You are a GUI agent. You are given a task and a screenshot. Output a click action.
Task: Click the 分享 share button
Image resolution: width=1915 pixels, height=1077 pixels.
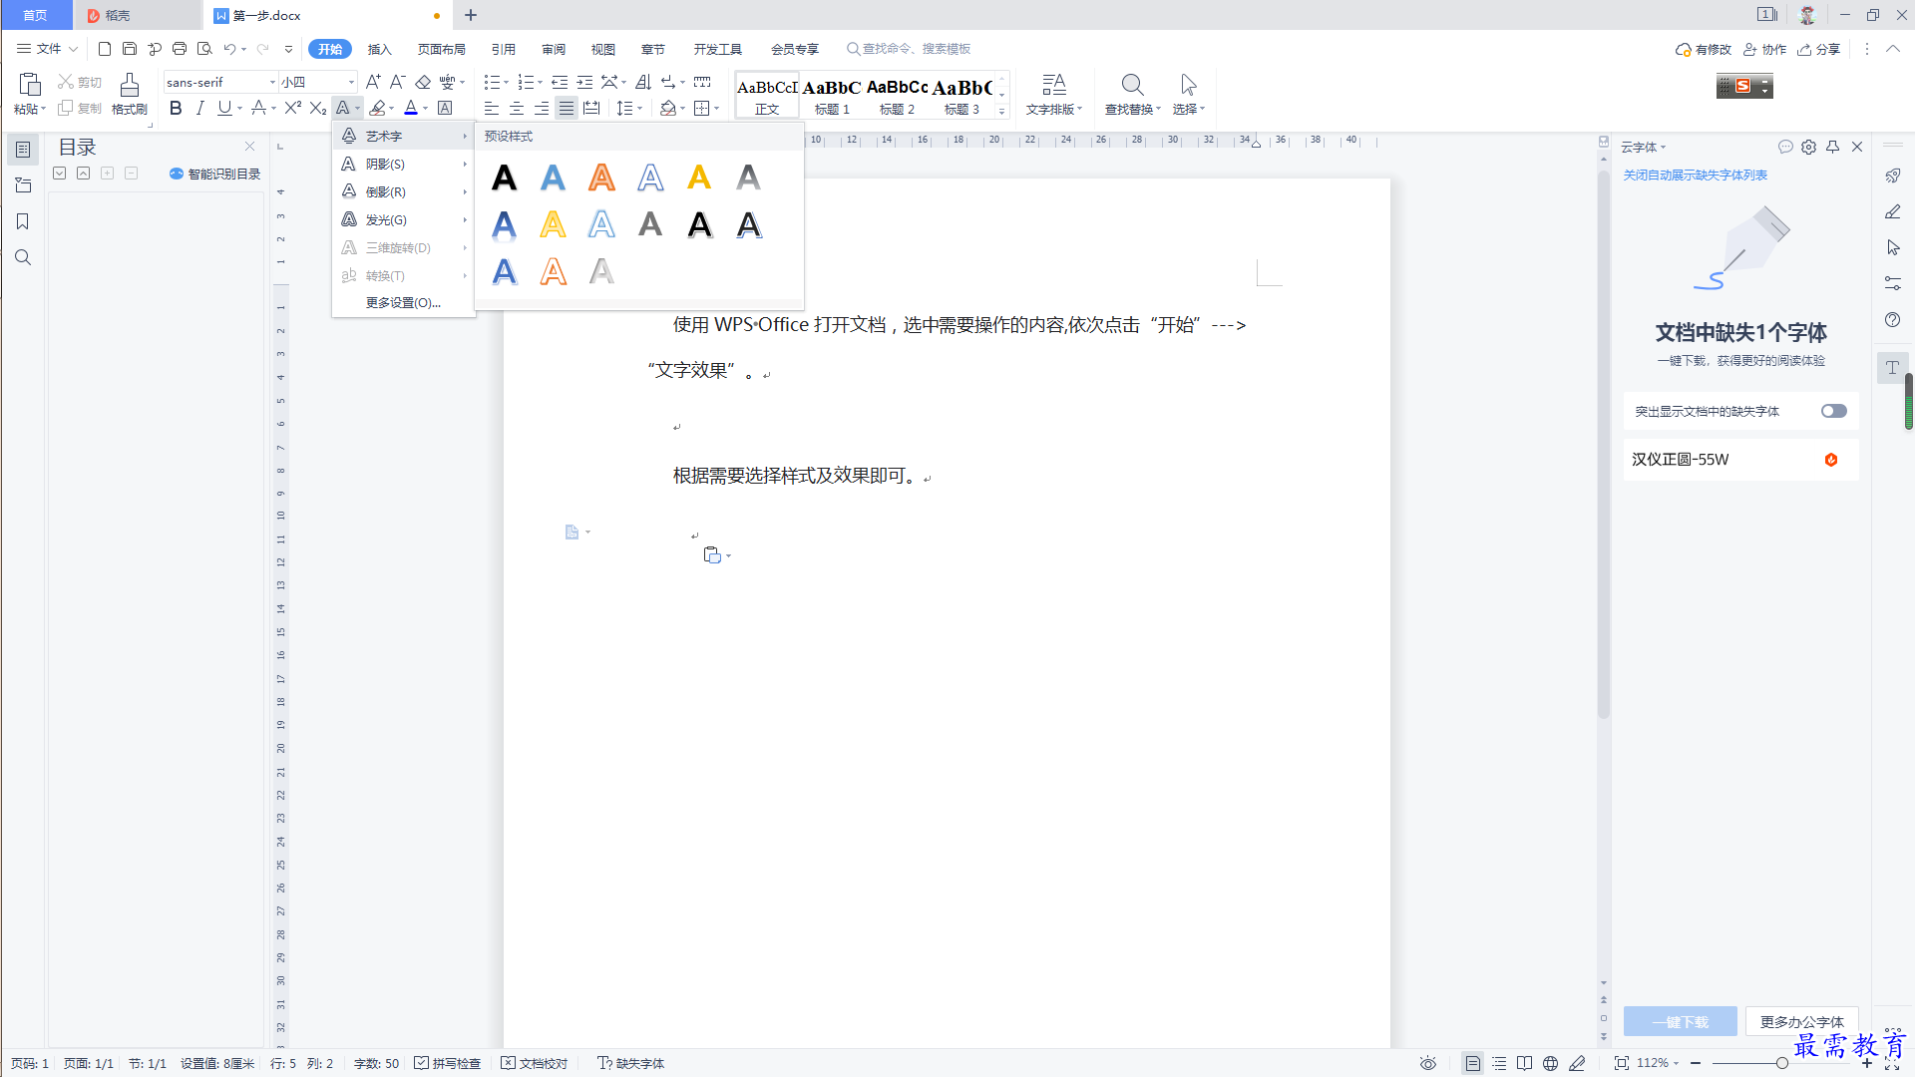1819,49
